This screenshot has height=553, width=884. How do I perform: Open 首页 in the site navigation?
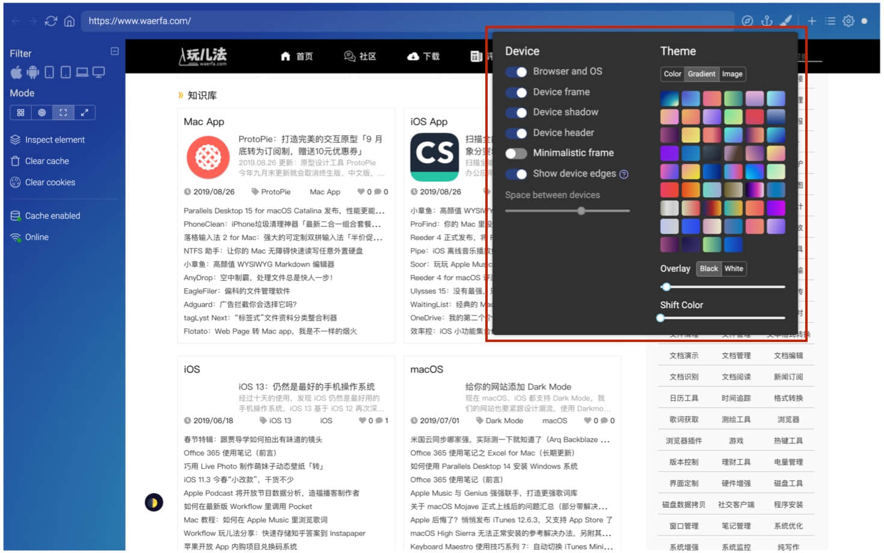(296, 57)
